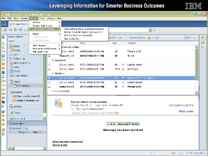The width and height of the screenshot is (208, 156).
Task: Click the large email icon in preview pane
Action: 58,103
